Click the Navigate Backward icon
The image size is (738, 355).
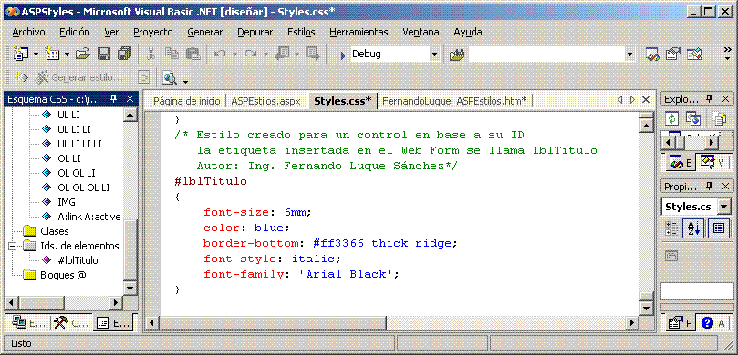coord(283,54)
